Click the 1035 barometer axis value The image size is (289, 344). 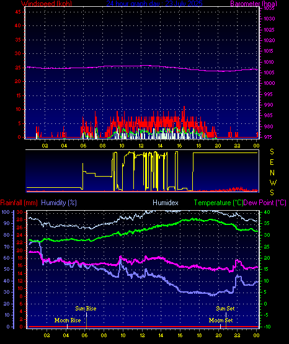(x=269, y=8)
